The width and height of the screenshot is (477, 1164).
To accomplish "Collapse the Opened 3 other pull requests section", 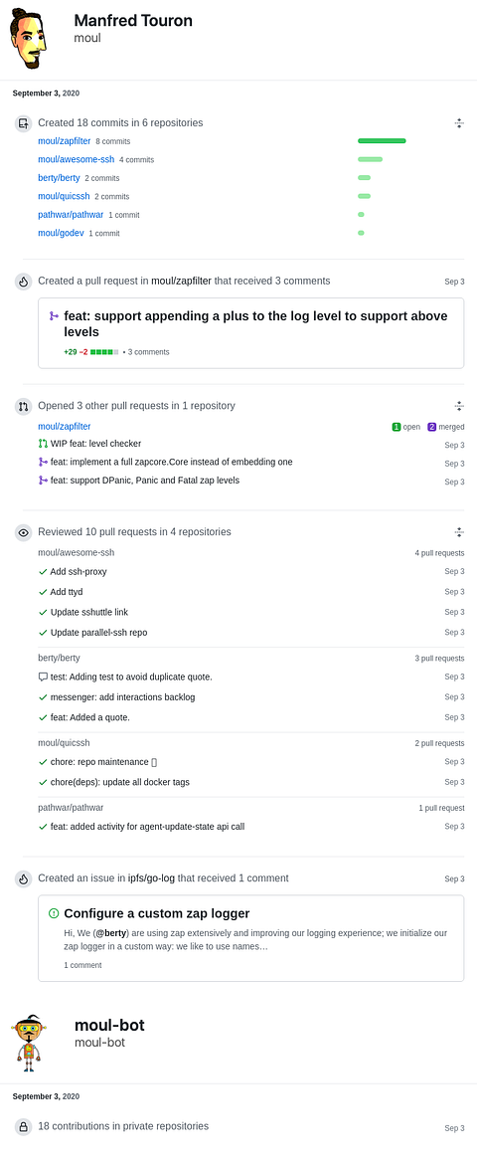I will [x=459, y=406].
